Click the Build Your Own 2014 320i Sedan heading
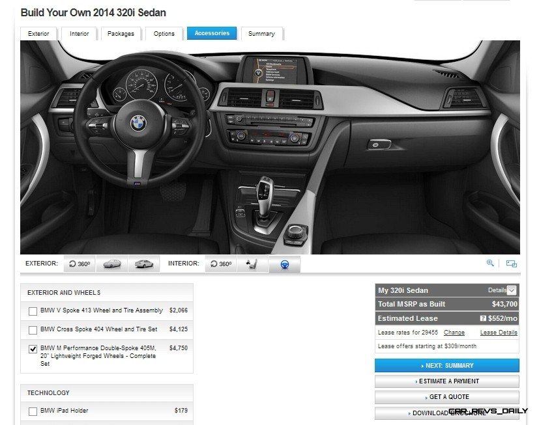The width and height of the screenshot is (539, 425). 93,13
